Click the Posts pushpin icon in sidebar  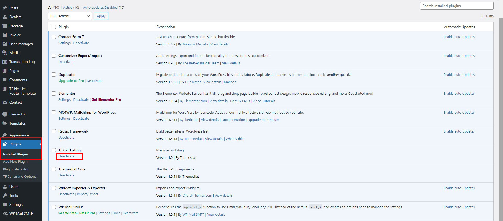pos(5,8)
